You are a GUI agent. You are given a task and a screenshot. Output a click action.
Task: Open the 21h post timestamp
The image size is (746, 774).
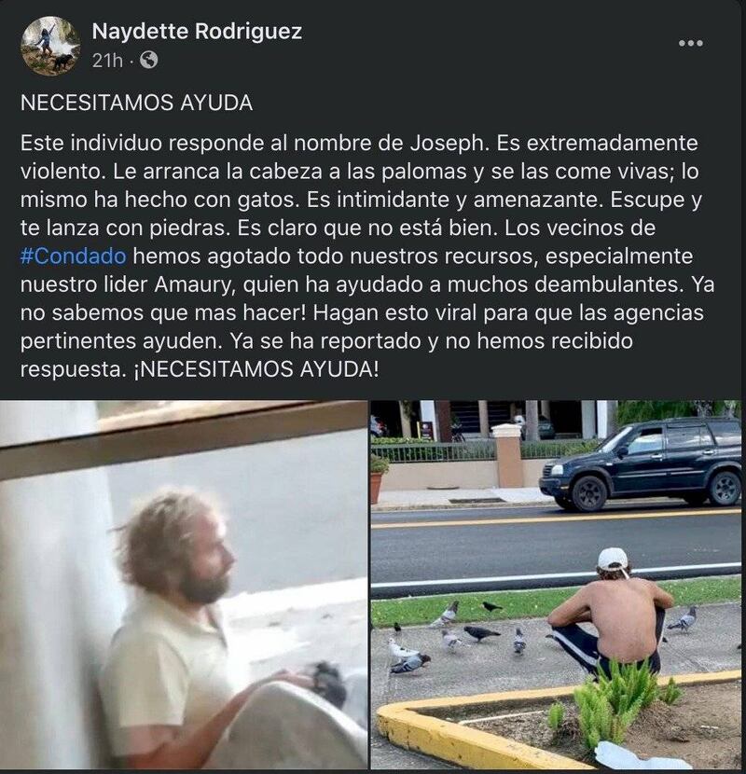[106, 61]
